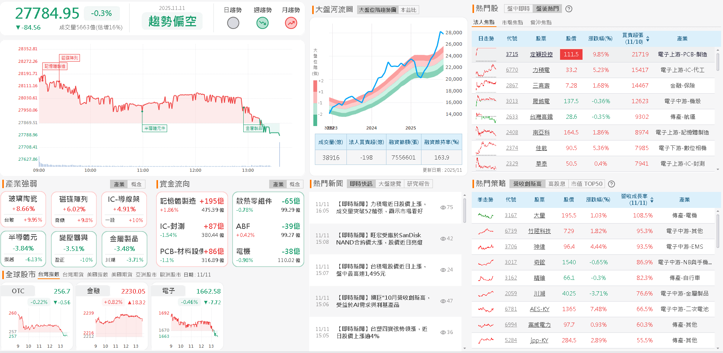Switch 資金流向 panel to 概念 view
Image resolution: width=723 pixels, height=353 pixels.
[x=295, y=184]
